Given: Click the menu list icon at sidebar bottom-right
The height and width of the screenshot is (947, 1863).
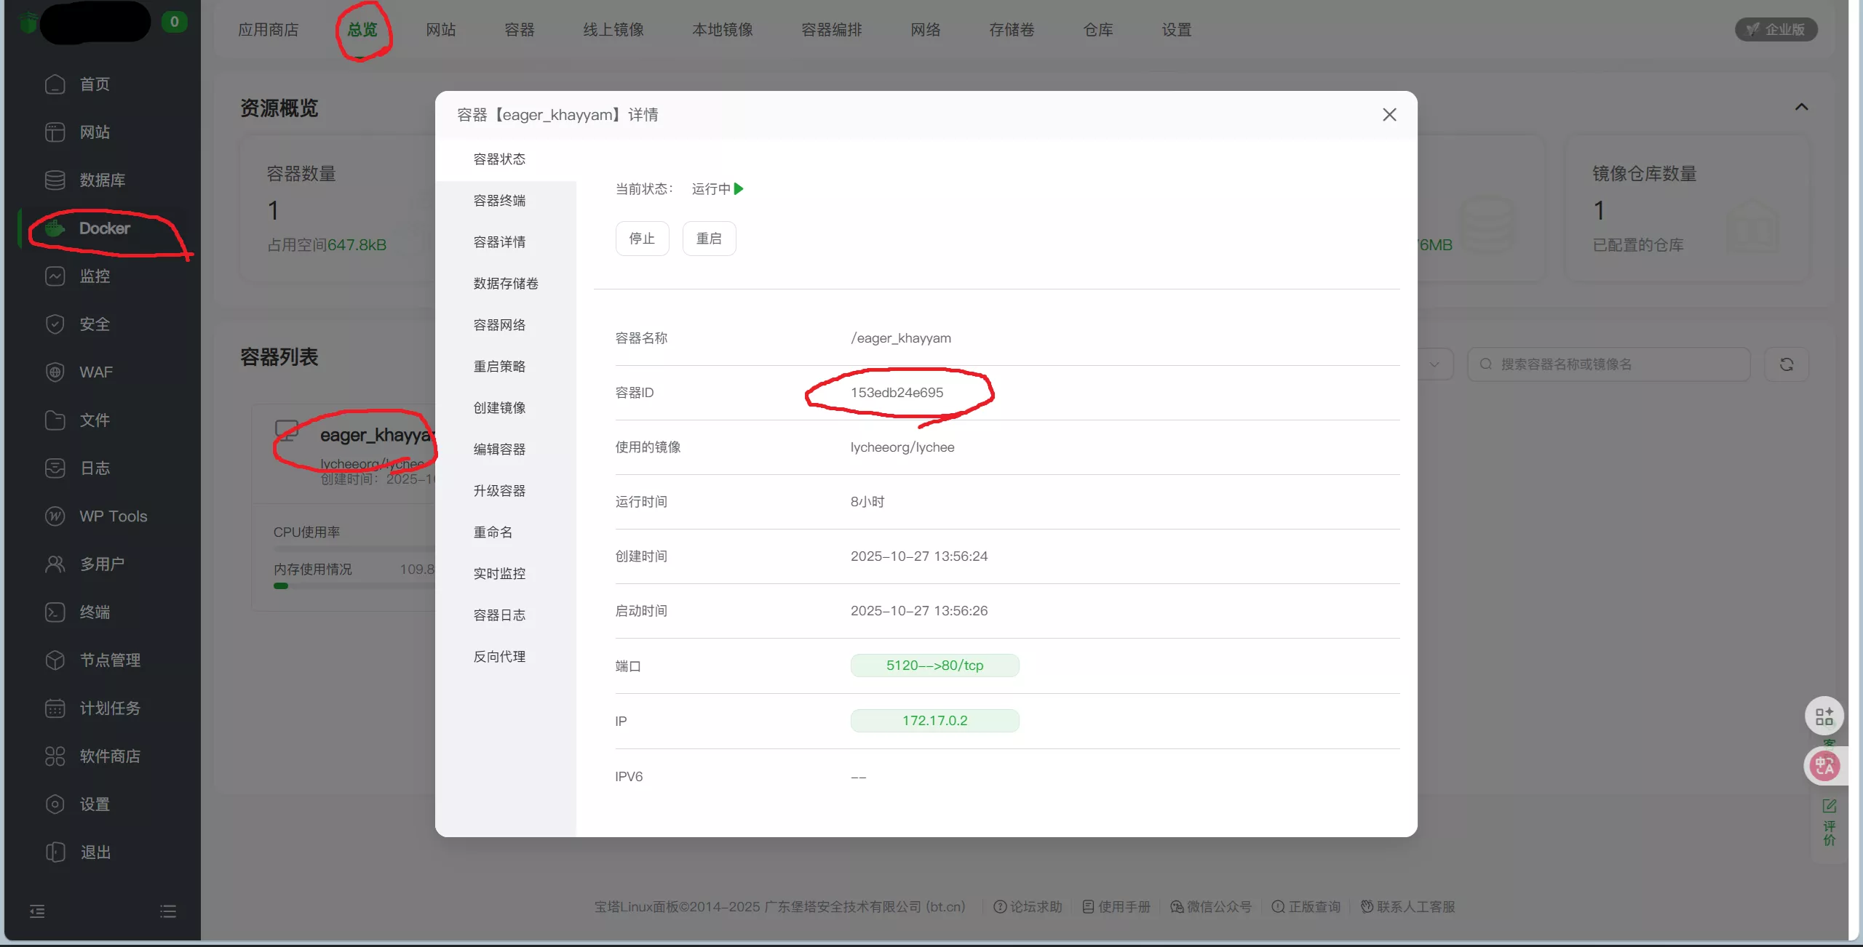Looking at the screenshot, I should click(x=168, y=911).
